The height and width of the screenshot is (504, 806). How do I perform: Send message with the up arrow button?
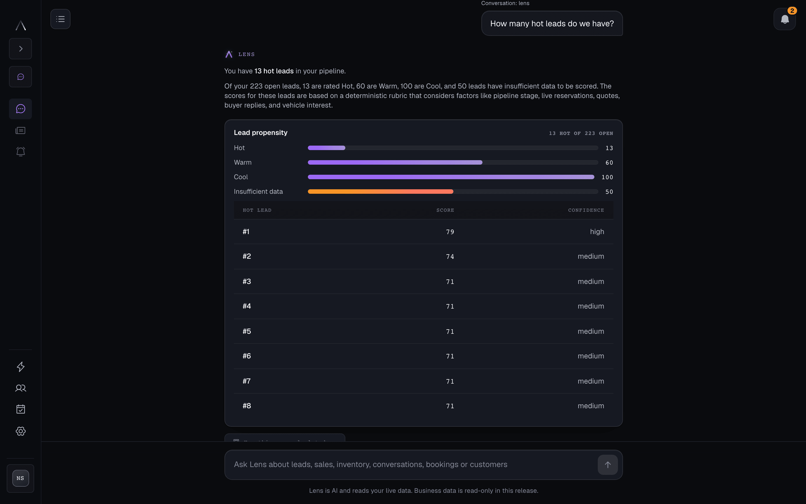(607, 465)
